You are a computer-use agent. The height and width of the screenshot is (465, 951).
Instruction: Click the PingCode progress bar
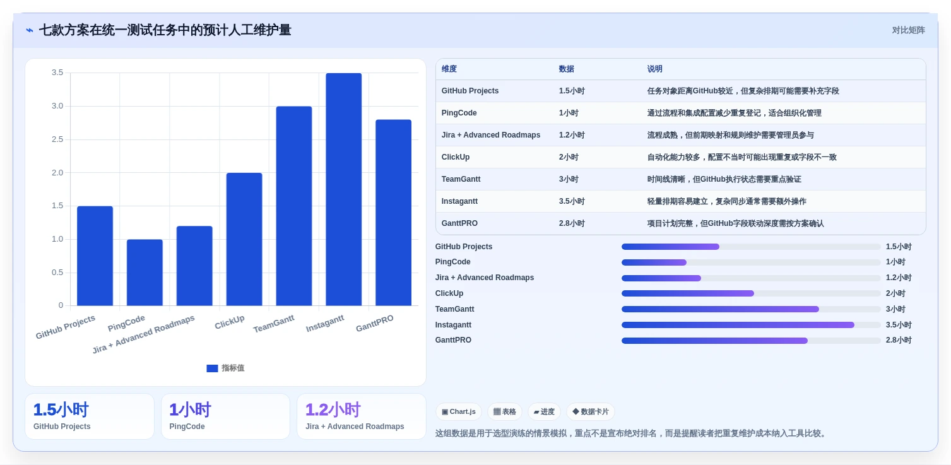click(x=751, y=262)
